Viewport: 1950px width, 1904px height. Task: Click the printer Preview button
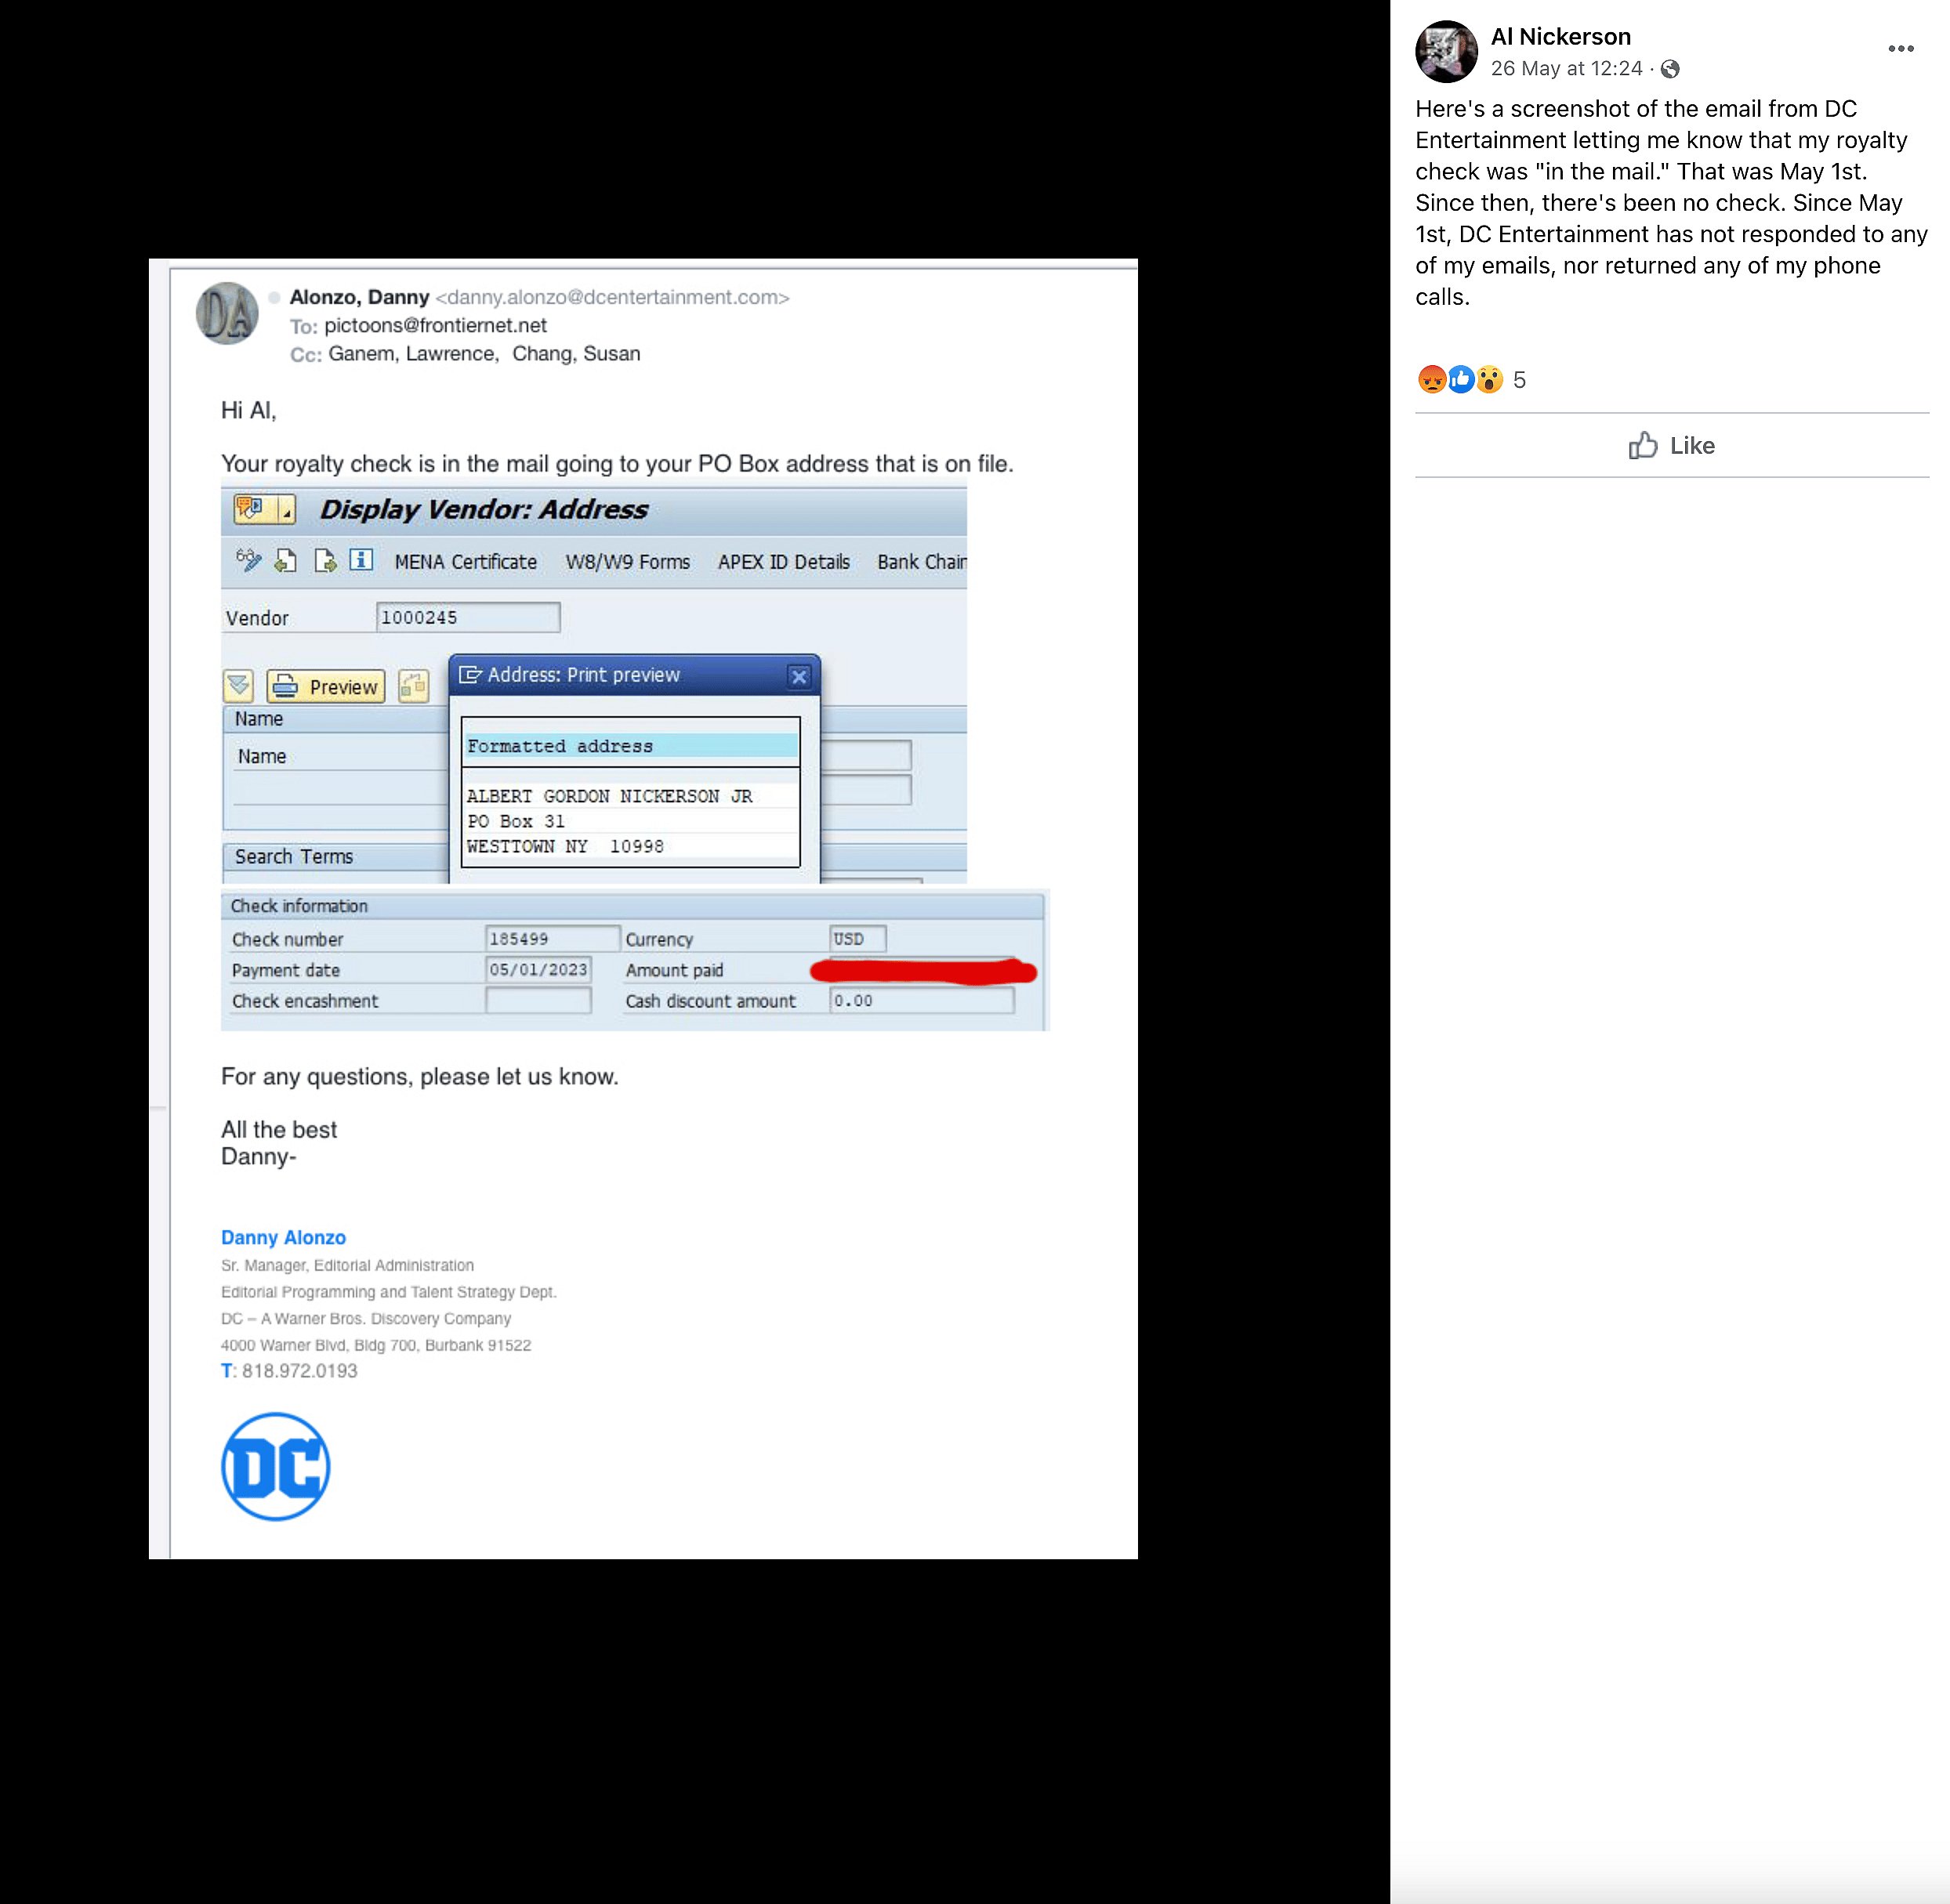pyautogui.click(x=326, y=686)
